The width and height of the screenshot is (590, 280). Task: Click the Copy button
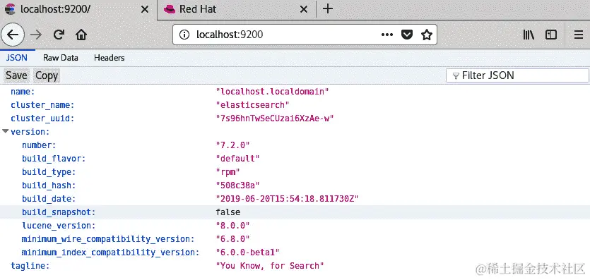coord(47,75)
